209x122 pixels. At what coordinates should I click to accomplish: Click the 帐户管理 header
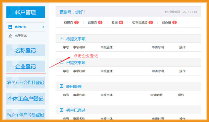click(25, 12)
